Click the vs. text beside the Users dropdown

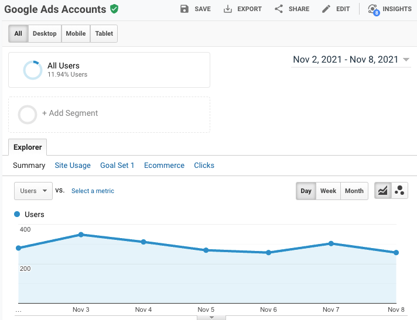coord(60,190)
